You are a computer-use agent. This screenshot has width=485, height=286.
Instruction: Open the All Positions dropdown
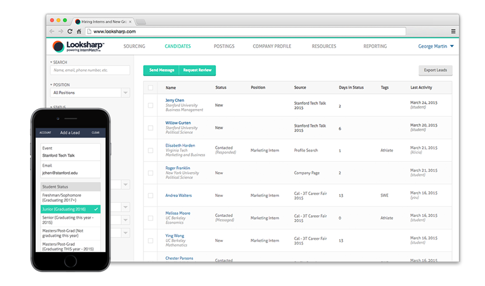click(x=90, y=93)
